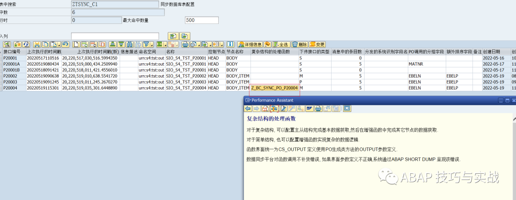Open Application Help in Performance Assistant toolbar
The image size is (516, 200).
(x=266, y=109)
